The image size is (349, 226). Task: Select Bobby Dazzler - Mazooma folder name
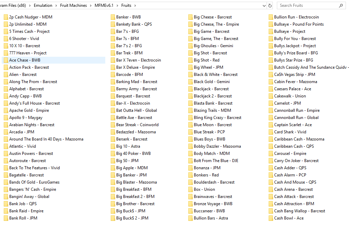point(217,147)
